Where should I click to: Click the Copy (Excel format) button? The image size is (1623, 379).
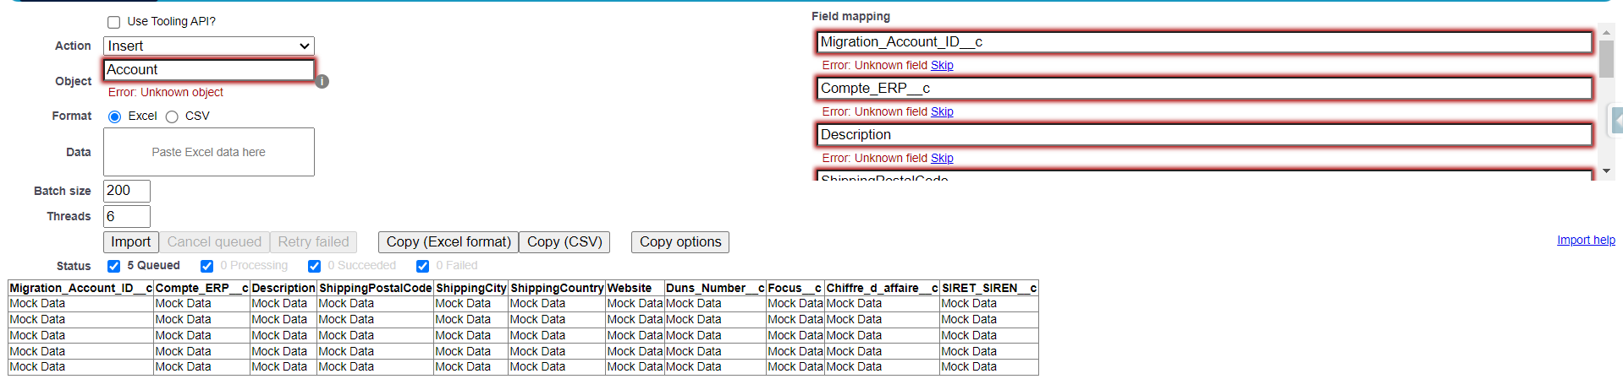point(448,242)
